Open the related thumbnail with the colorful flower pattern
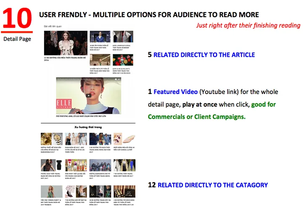 click(x=123, y=60)
